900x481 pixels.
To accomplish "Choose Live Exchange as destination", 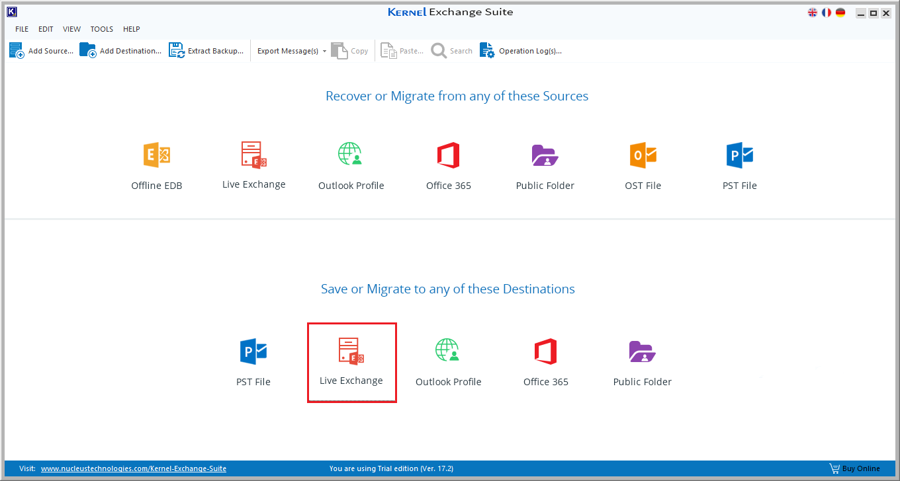I will [x=351, y=362].
